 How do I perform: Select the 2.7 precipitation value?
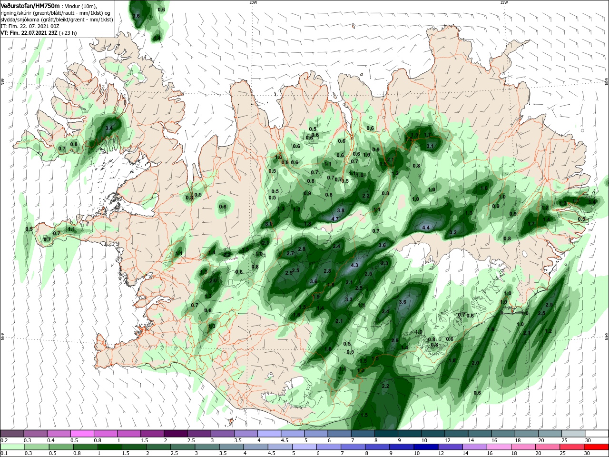(x=290, y=253)
